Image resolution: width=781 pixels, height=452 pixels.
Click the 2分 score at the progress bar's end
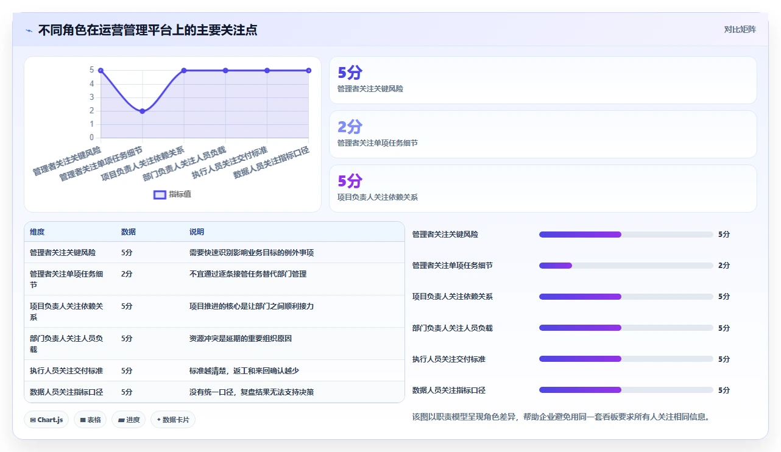click(724, 266)
